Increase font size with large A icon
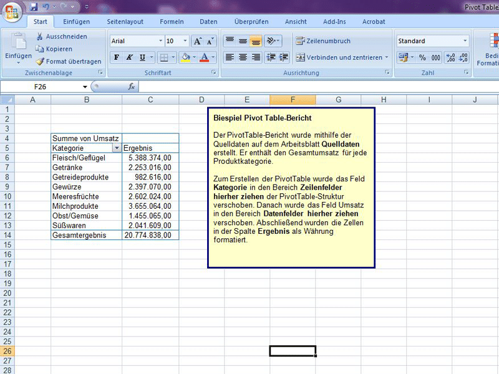 tap(198, 41)
